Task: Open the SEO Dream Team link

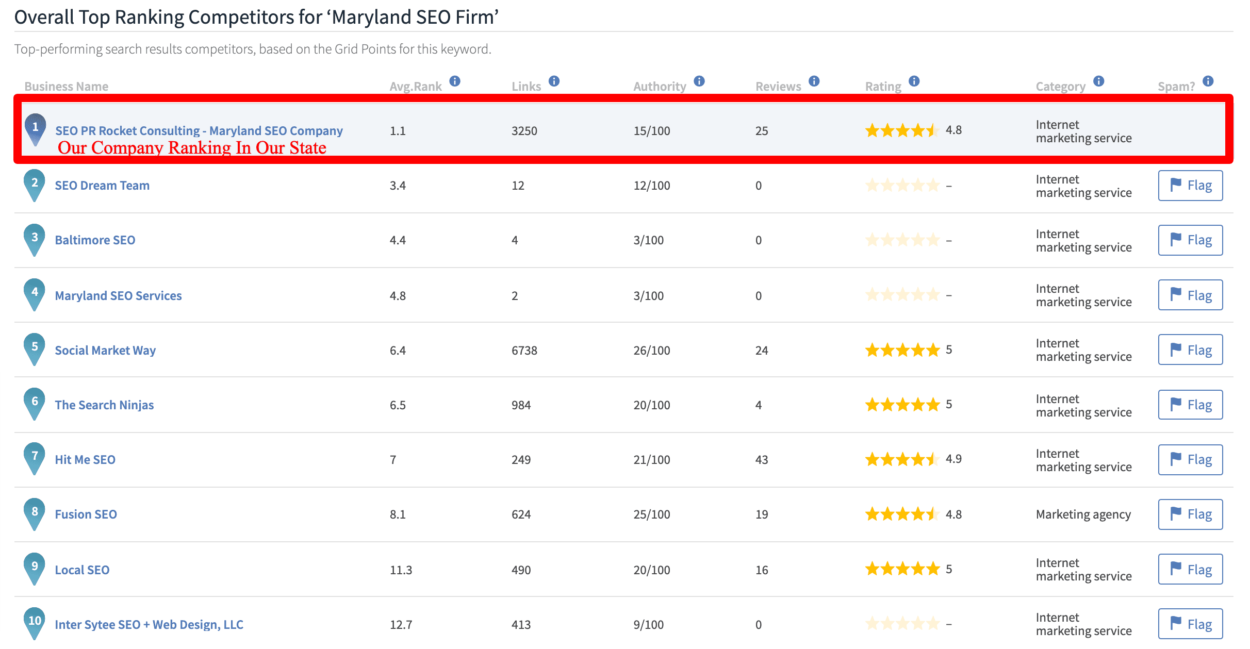Action: (102, 186)
